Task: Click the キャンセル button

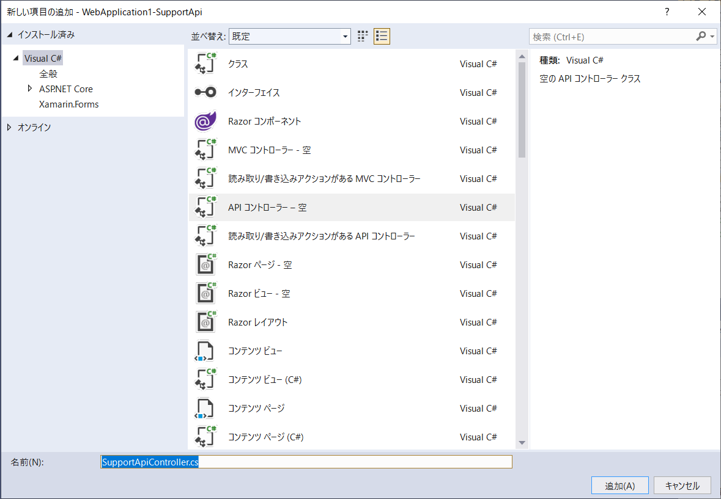Action: [682, 486]
